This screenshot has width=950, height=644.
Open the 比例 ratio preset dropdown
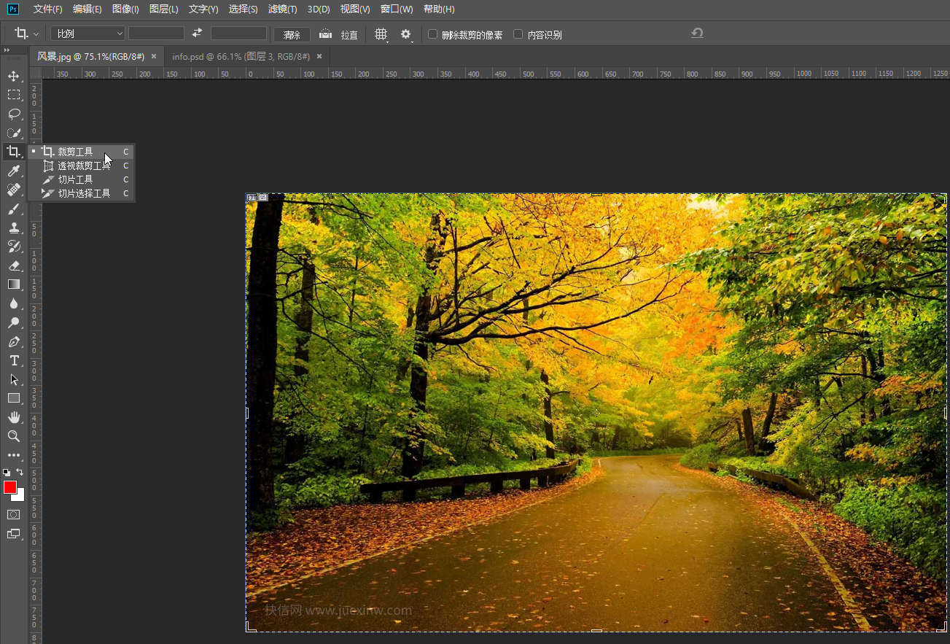point(88,34)
